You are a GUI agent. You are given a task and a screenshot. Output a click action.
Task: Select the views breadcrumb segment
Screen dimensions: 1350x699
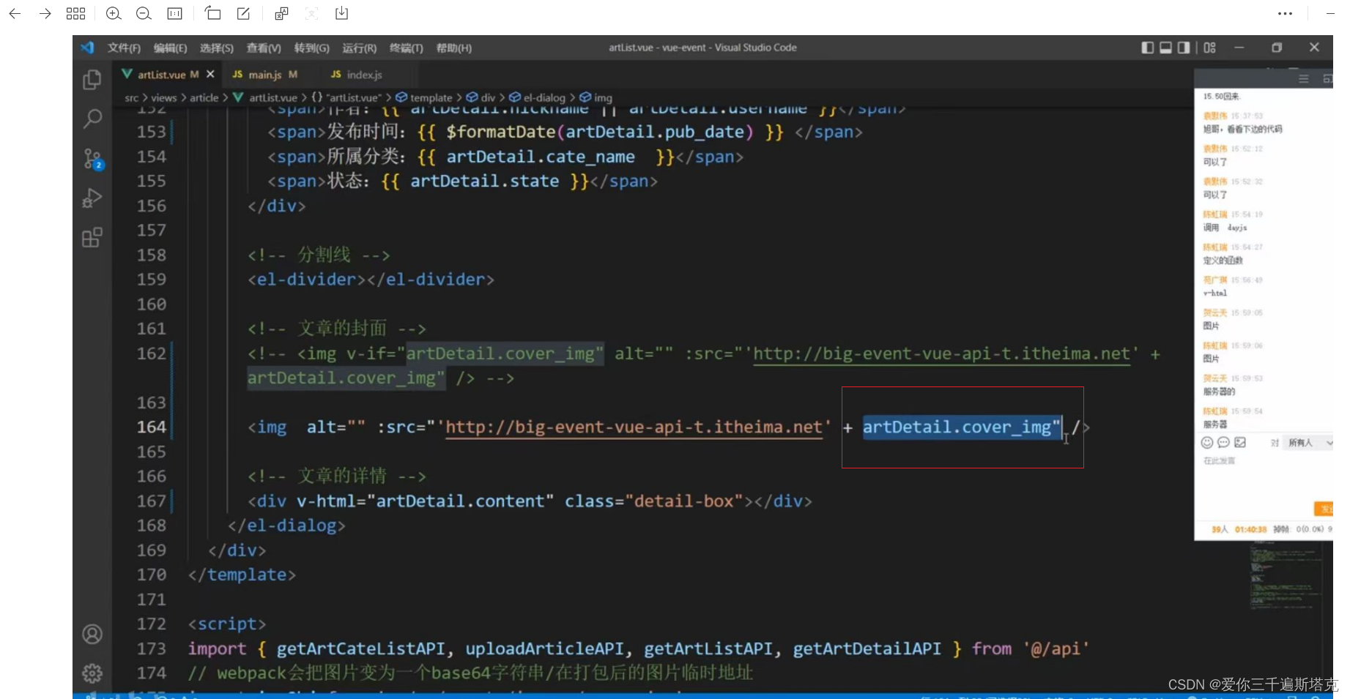click(x=163, y=97)
